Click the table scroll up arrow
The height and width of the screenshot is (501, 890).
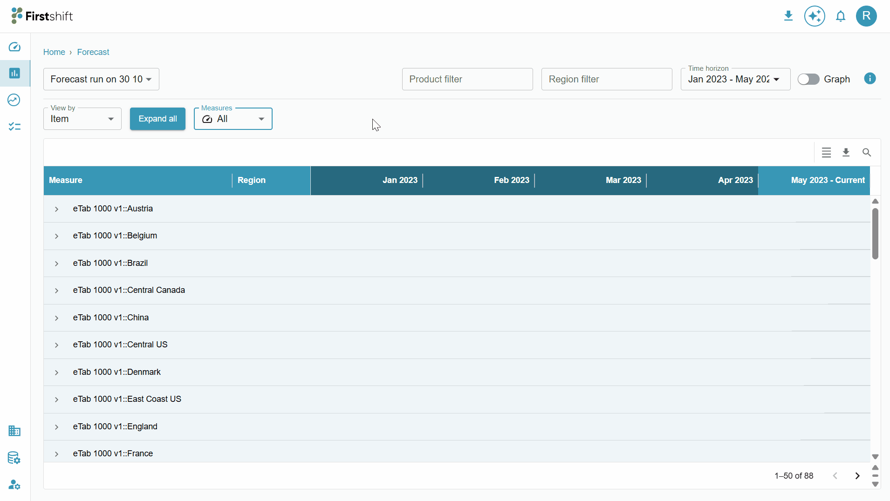(x=875, y=201)
